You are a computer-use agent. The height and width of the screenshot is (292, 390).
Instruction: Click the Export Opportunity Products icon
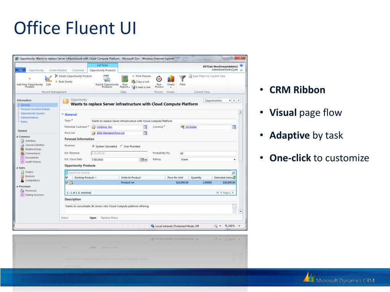pyautogui.click(x=107, y=79)
